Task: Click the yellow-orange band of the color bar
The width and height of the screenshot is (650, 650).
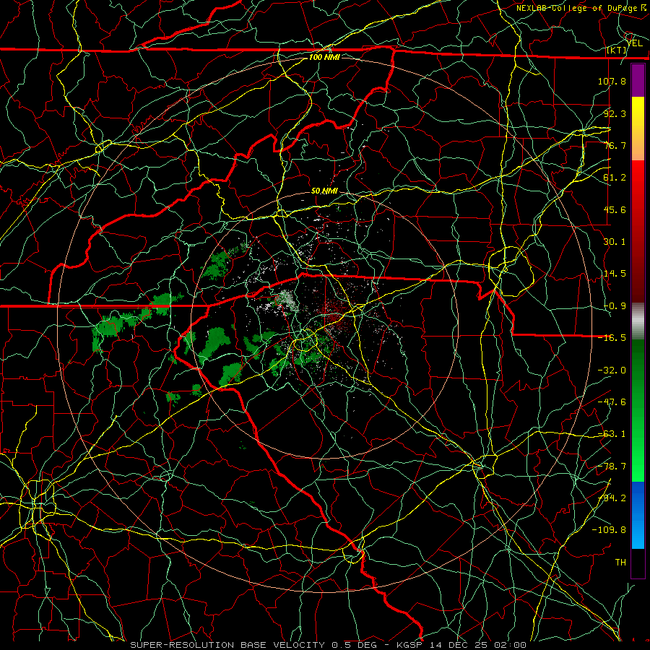Action: [638, 129]
